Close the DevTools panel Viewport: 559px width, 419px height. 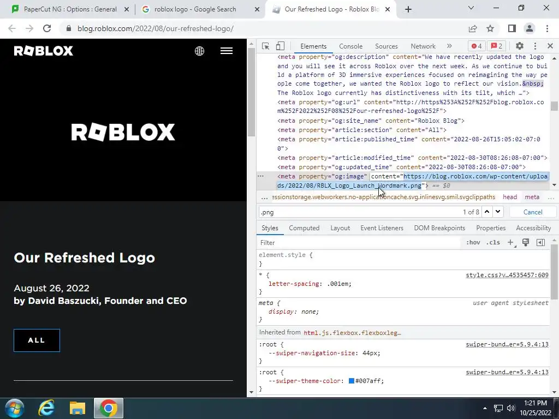tap(550, 46)
